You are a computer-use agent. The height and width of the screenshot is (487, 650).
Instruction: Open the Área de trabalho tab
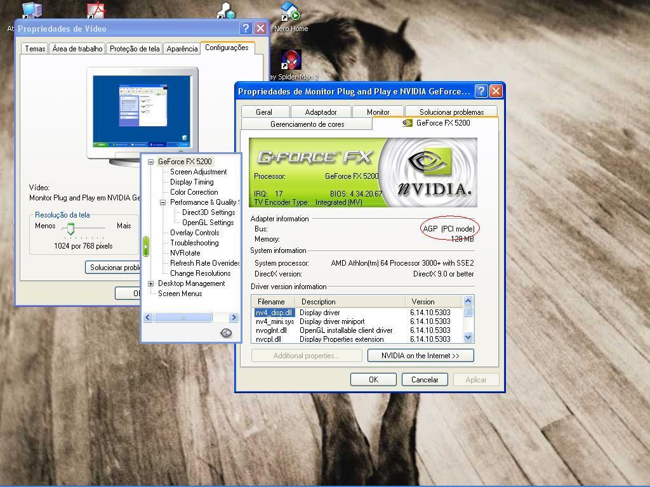tap(77, 48)
